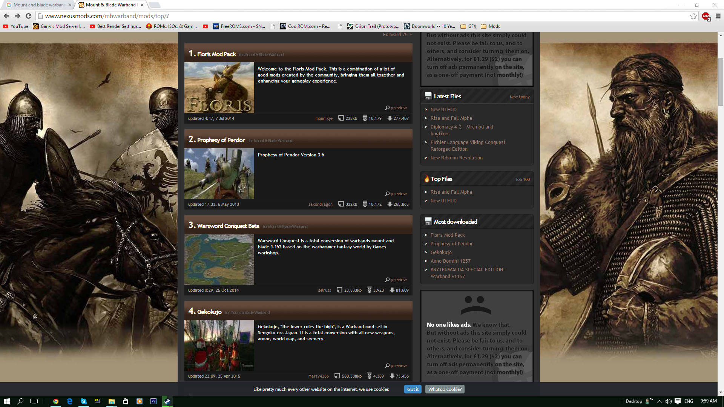
Task: Click the Floris Mod Pack download-count icon
Action: click(x=390, y=118)
